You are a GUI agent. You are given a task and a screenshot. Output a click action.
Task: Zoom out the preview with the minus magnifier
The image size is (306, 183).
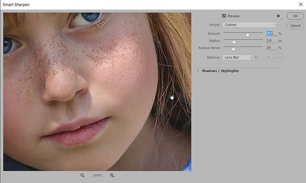tap(82, 175)
